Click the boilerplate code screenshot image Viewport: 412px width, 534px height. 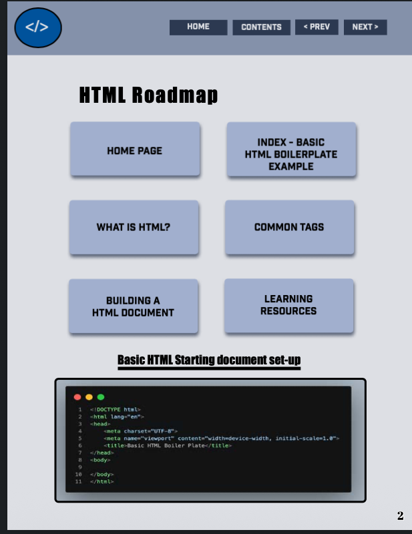210,440
